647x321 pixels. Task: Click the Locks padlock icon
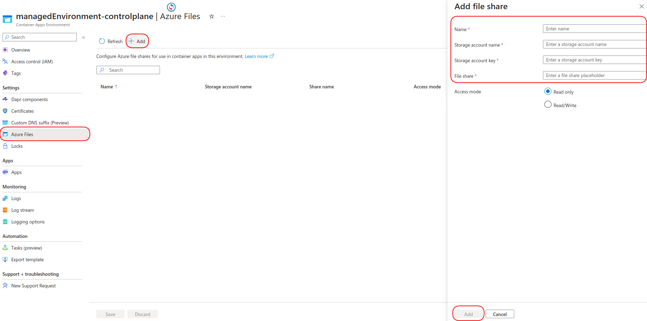click(5, 146)
